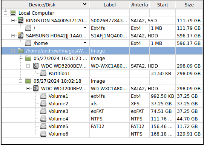Viewport: 204px width, 145px height.
Task: Select the KINGSTON SSD drive icon
Action: click(21, 21)
